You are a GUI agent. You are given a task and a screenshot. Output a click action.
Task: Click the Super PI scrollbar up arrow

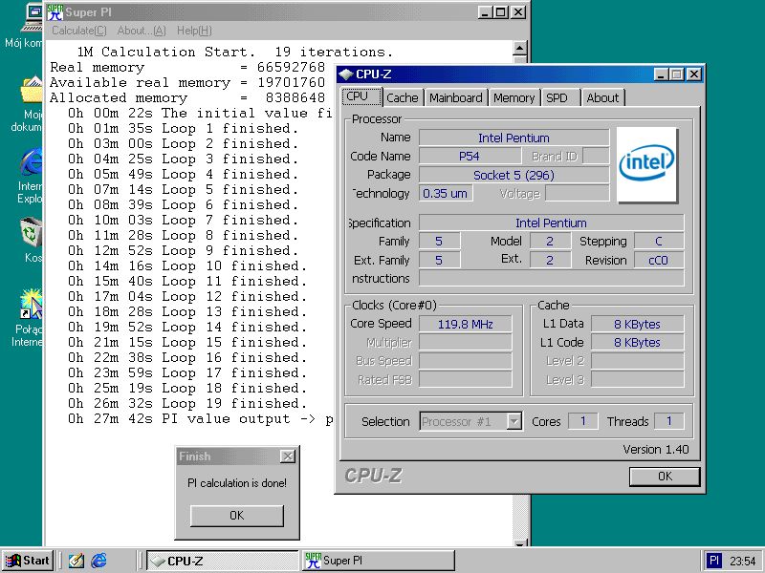coord(520,49)
